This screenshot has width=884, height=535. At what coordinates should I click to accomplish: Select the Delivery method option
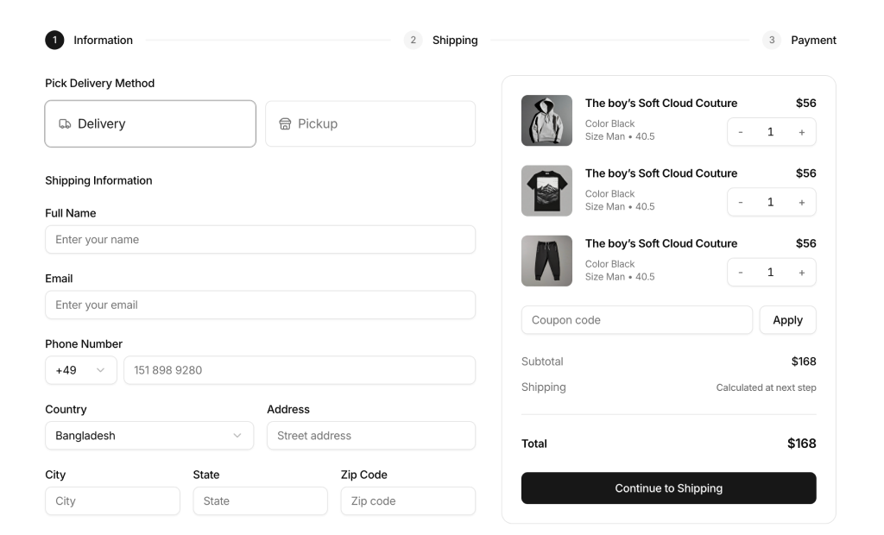[x=150, y=123]
